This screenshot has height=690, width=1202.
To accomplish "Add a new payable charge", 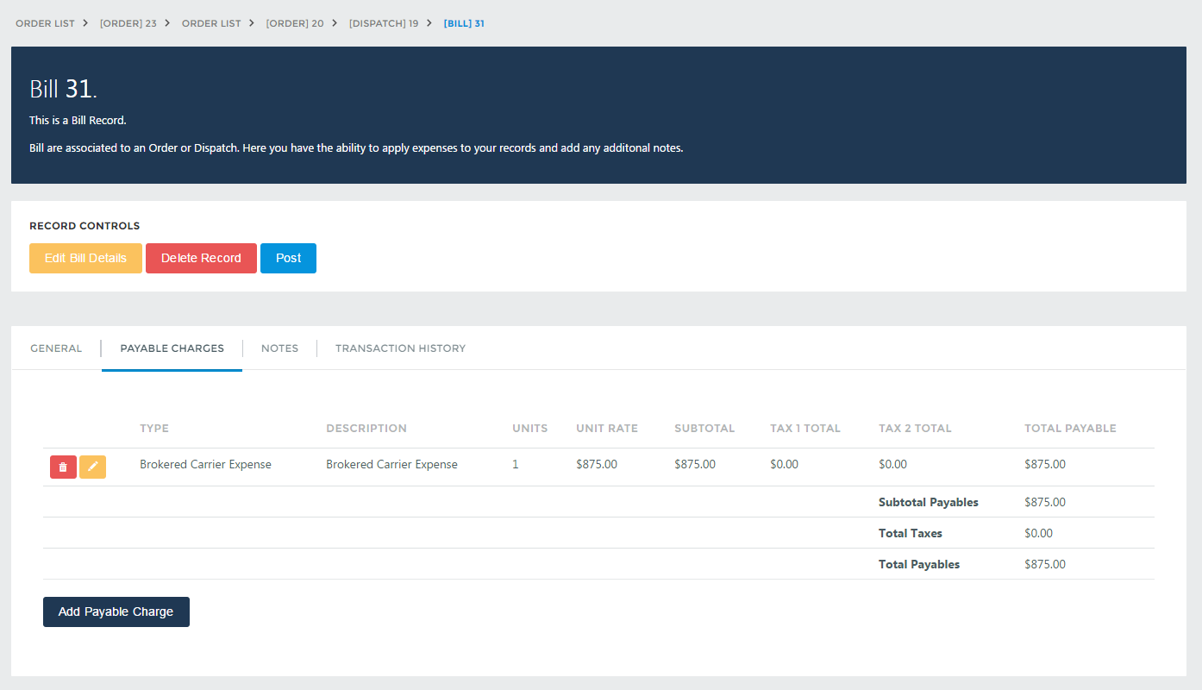I will pos(116,612).
